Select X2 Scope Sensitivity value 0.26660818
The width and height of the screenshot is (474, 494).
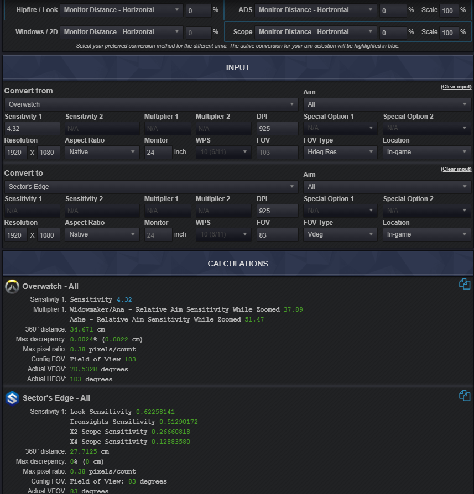coord(170,432)
